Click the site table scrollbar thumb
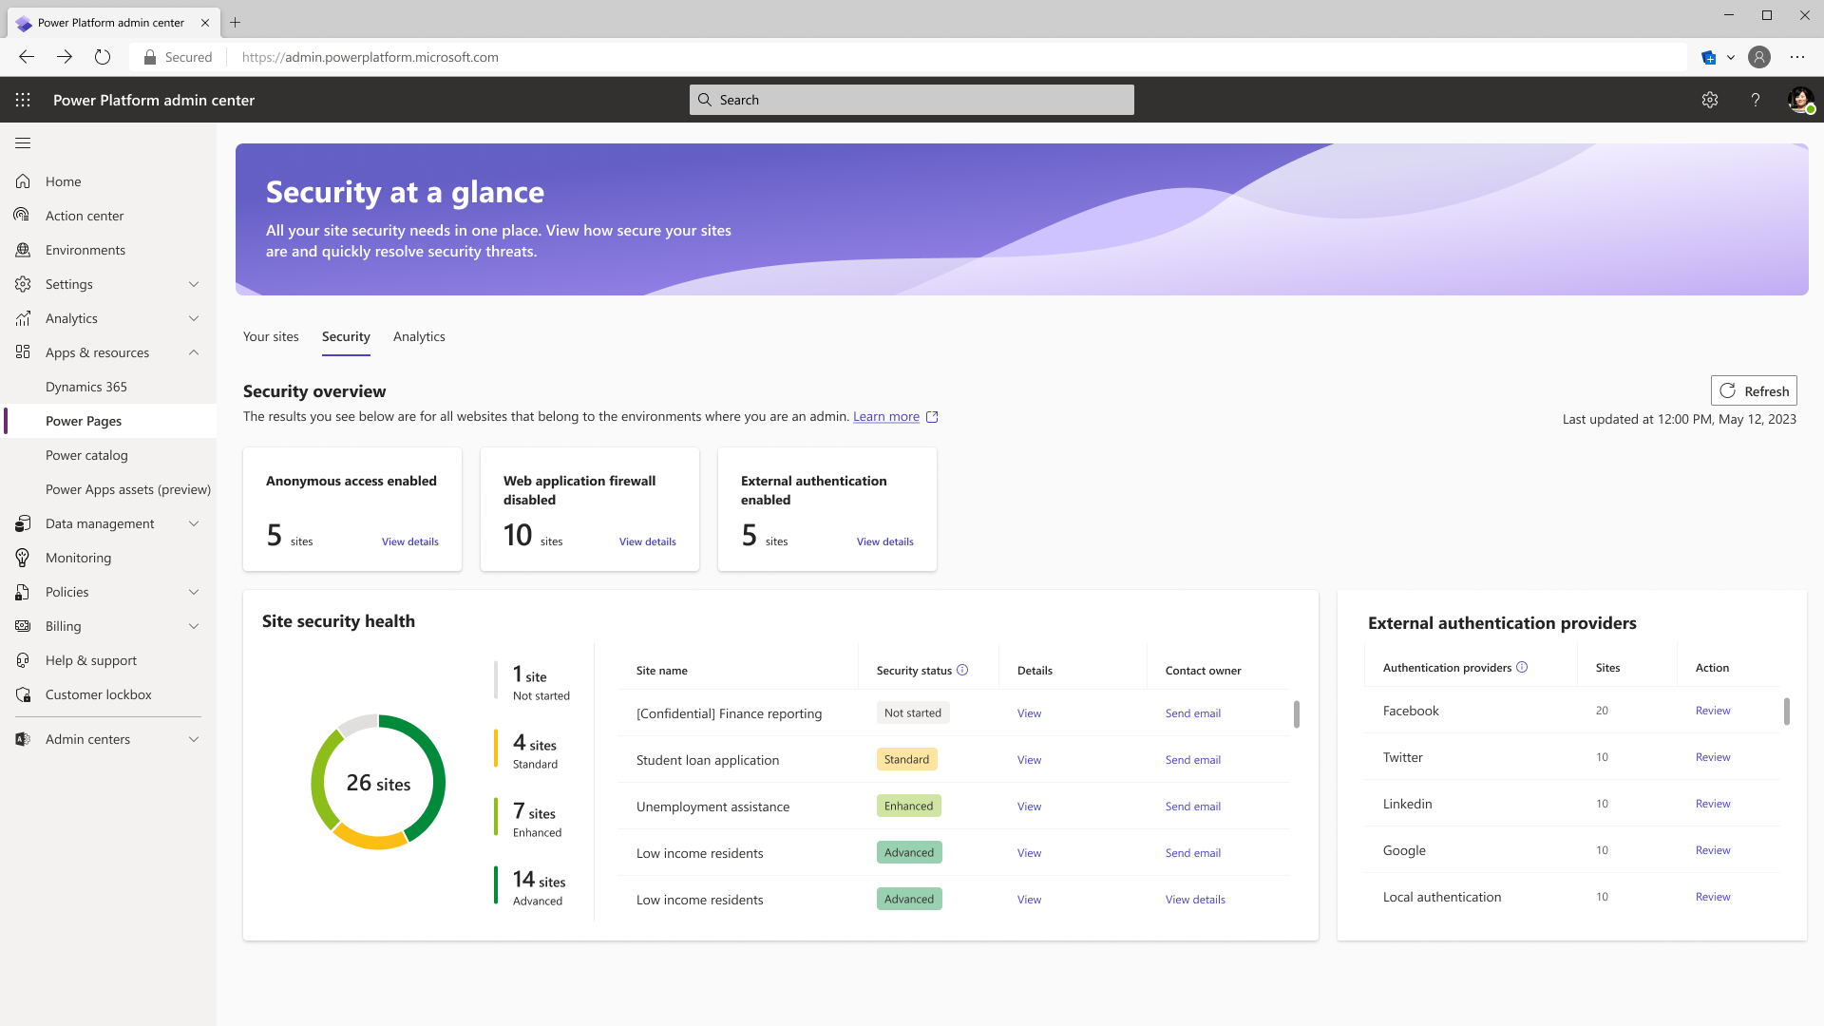 coord(1297,714)
